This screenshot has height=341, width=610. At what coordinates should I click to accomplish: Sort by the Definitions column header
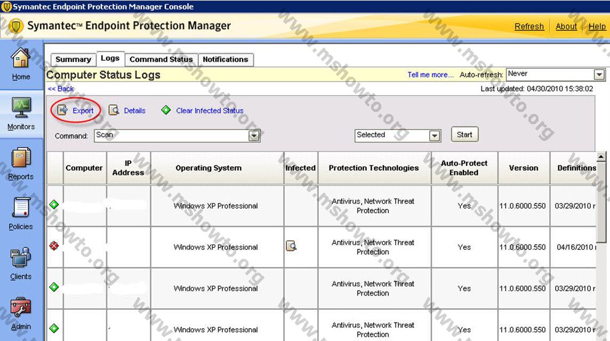(573, 168)
